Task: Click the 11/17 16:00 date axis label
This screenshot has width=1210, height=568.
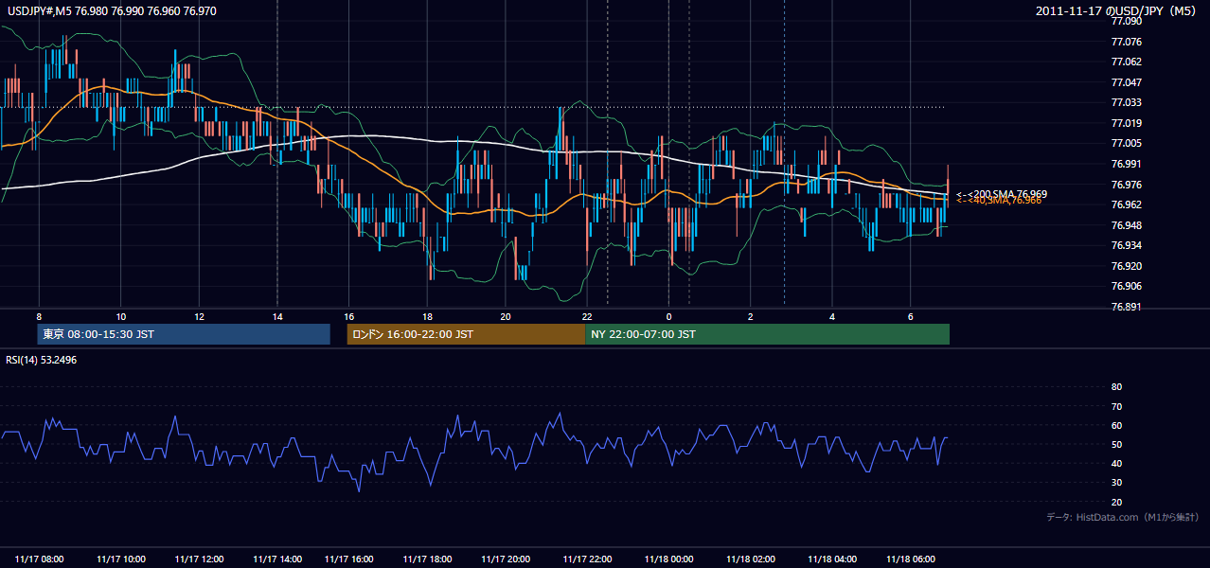Action: point(349,559)
